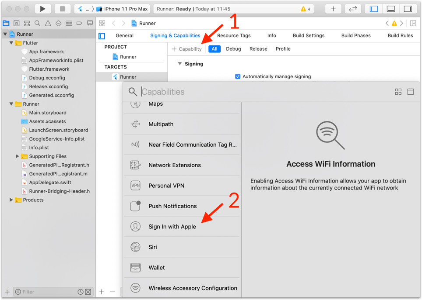Open the Info tab
The width and height of the screenshot is (422, 300).
[x=271, y=35]
